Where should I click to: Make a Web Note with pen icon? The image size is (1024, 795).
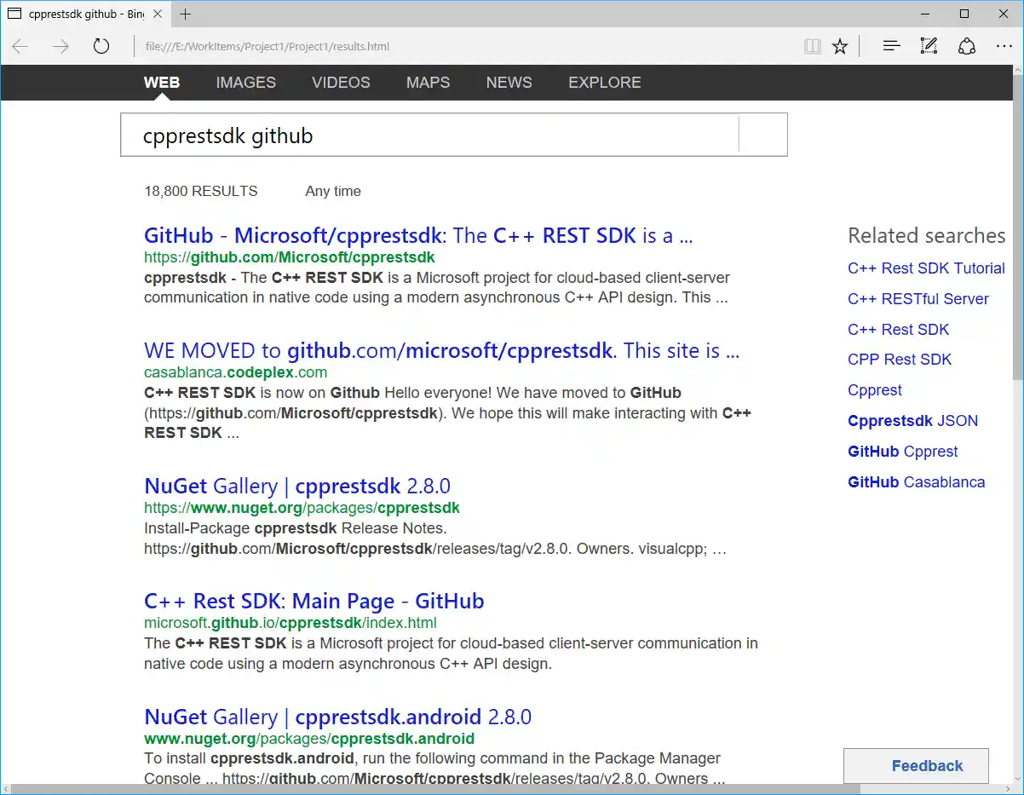(929, 46)
